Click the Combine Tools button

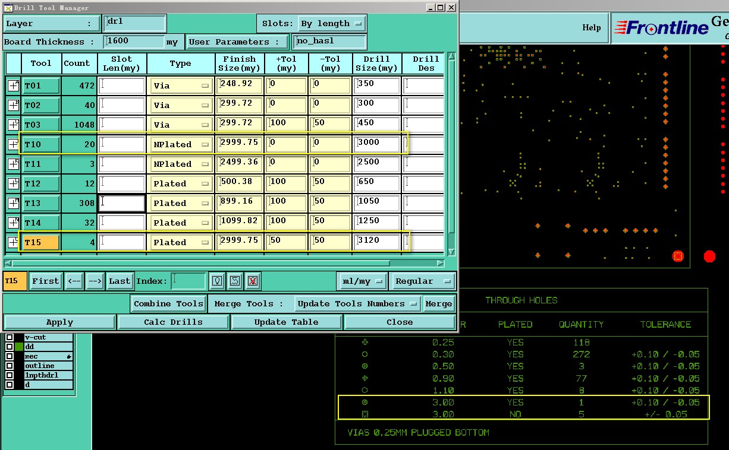(x=168, y=303)
